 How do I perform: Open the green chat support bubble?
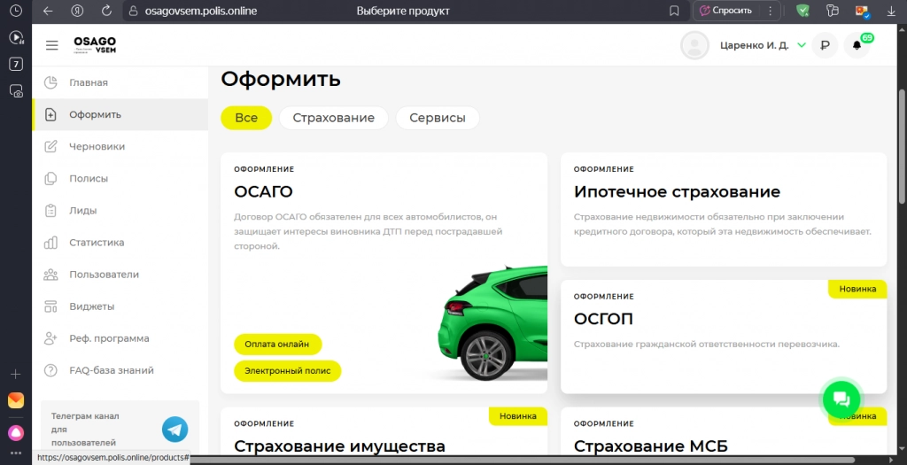point(841,399)
